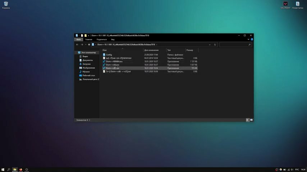The height and width of the screenshot is (172, 307).
Task: Select the text file dated 18.01.2020 18:56
Action: click(118, 71)
